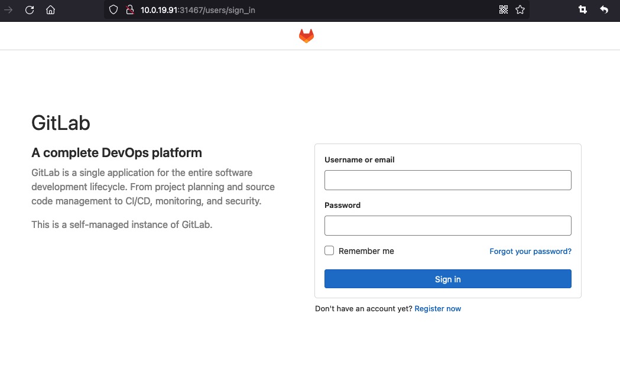The height and width of the screenshot is (365, 620).
Task: Click the browser forward arrow
Action: pyautogui.click(x=8, y=10)
